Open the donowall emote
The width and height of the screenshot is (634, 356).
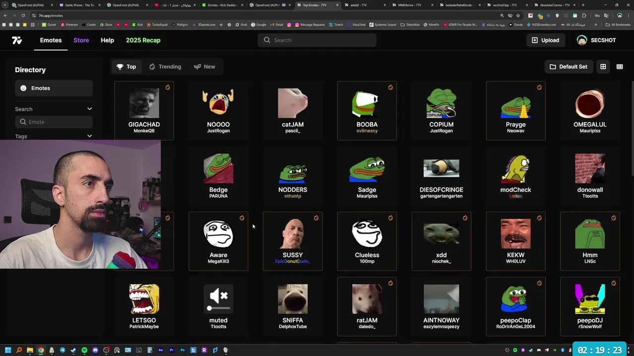pos(590,176)
